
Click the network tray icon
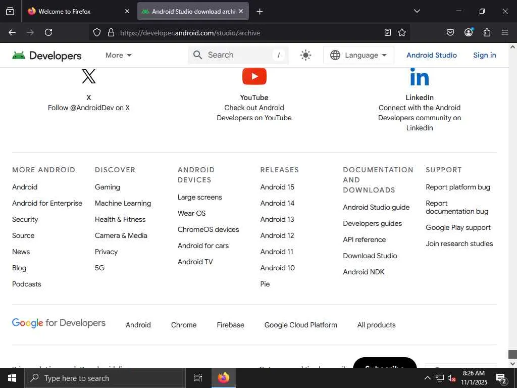pyautogui.click(x=440, y=378)
